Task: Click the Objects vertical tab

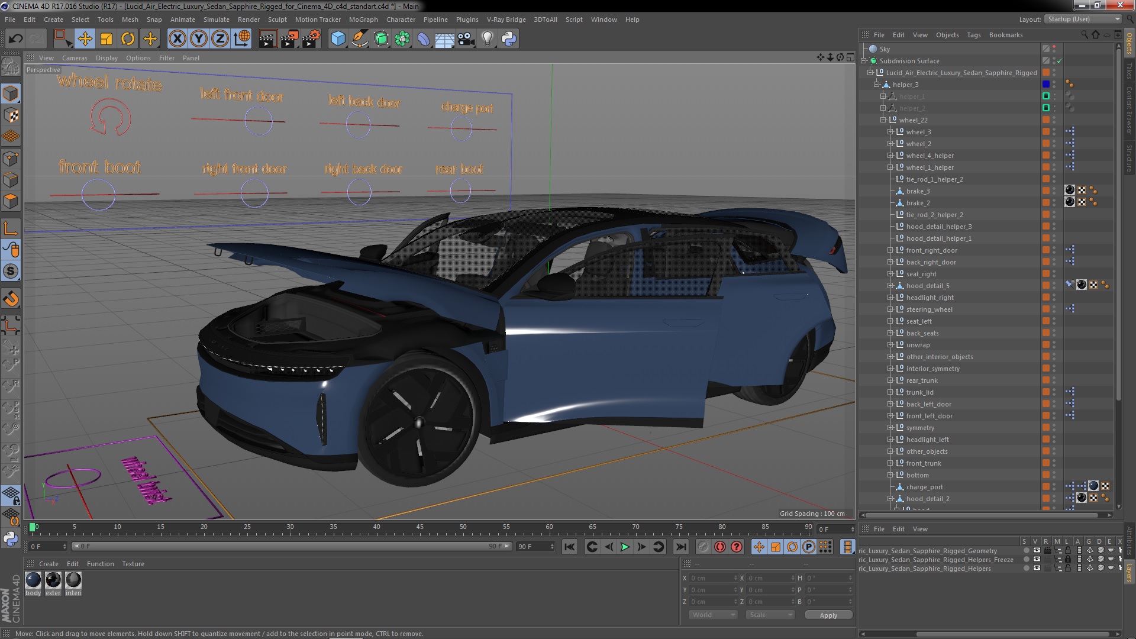Action: pos(1129,43)
